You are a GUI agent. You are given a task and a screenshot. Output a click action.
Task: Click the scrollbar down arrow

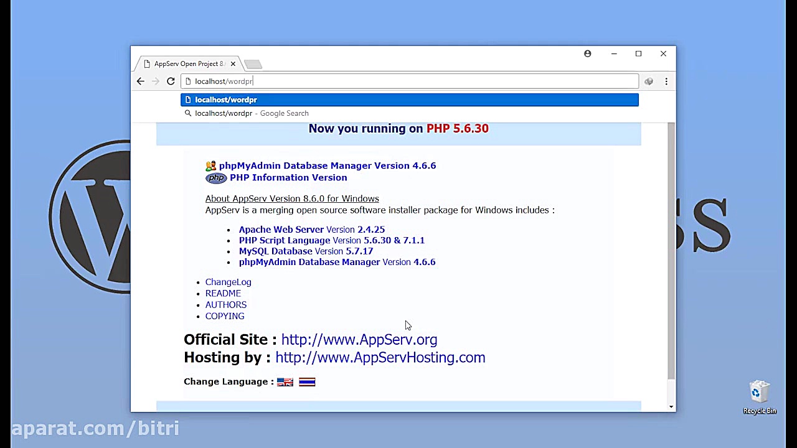(x=671, y=406)
